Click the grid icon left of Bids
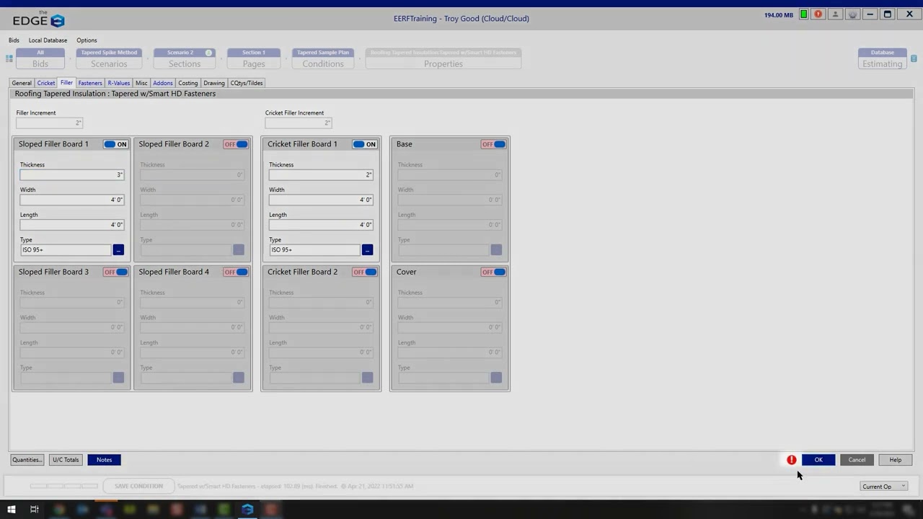Image resolution: width=923 pixels, height=519 pixels. click(x=9, y=58)
